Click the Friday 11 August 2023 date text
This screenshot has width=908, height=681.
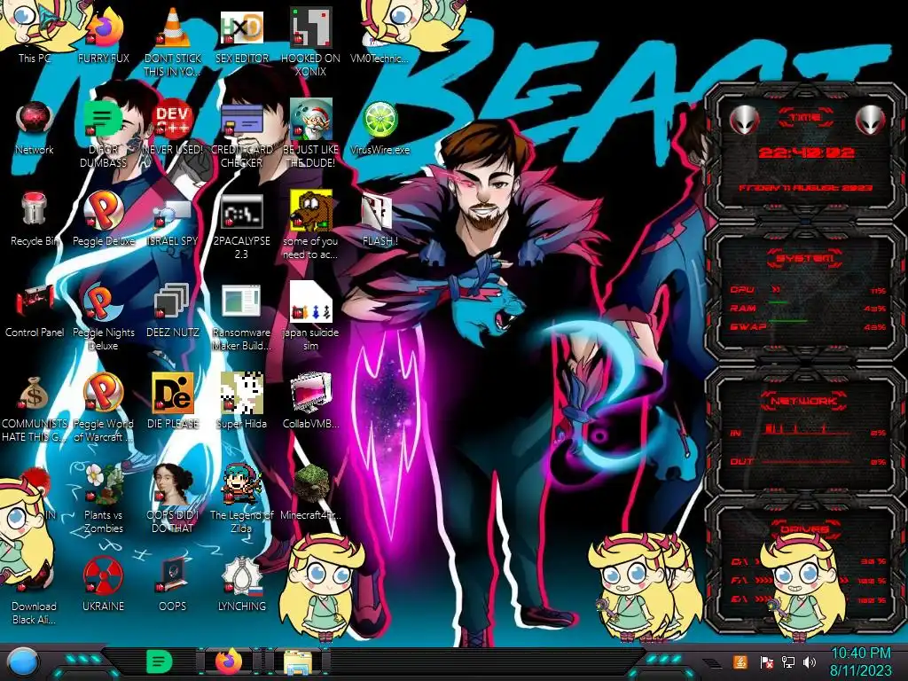pyautogui.click(x=805, y=188)
